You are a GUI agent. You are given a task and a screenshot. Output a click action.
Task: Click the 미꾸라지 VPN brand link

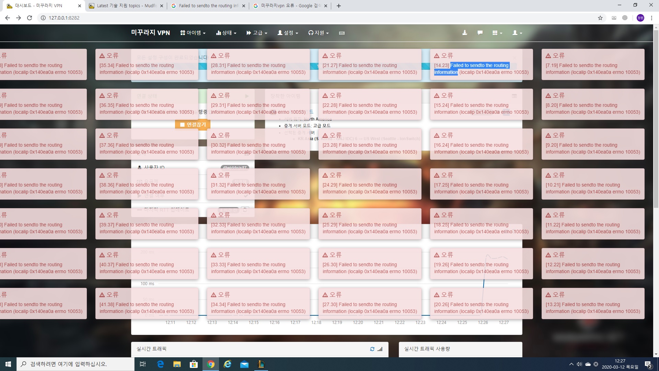coord(150,33)
